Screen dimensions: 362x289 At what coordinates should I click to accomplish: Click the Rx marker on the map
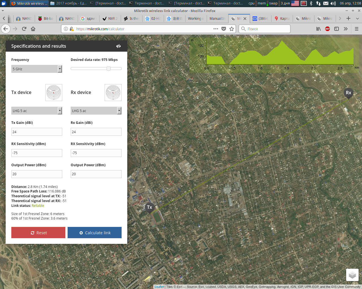[x=348, y=93]
